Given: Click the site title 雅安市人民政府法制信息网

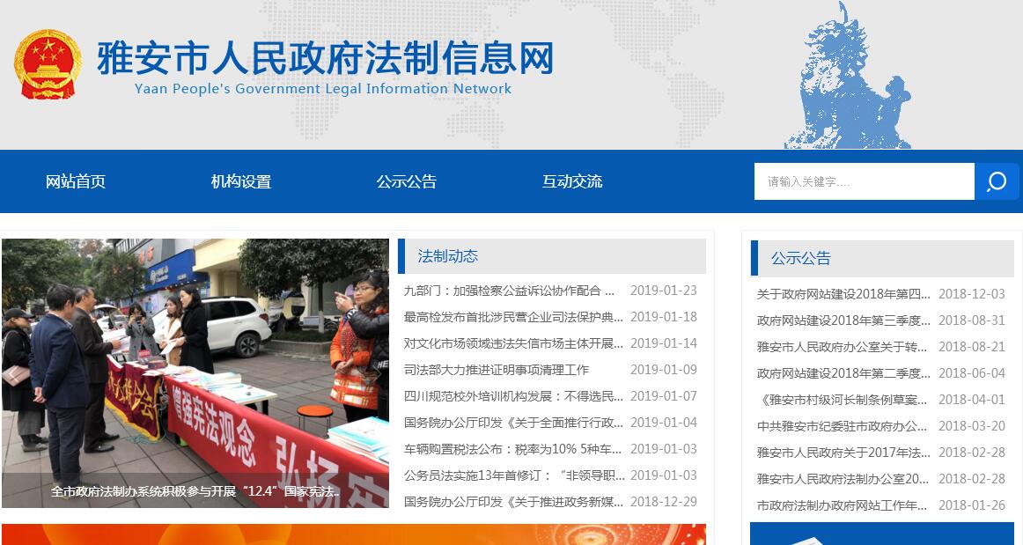Looking at the screenshot, I should (325, 59).
